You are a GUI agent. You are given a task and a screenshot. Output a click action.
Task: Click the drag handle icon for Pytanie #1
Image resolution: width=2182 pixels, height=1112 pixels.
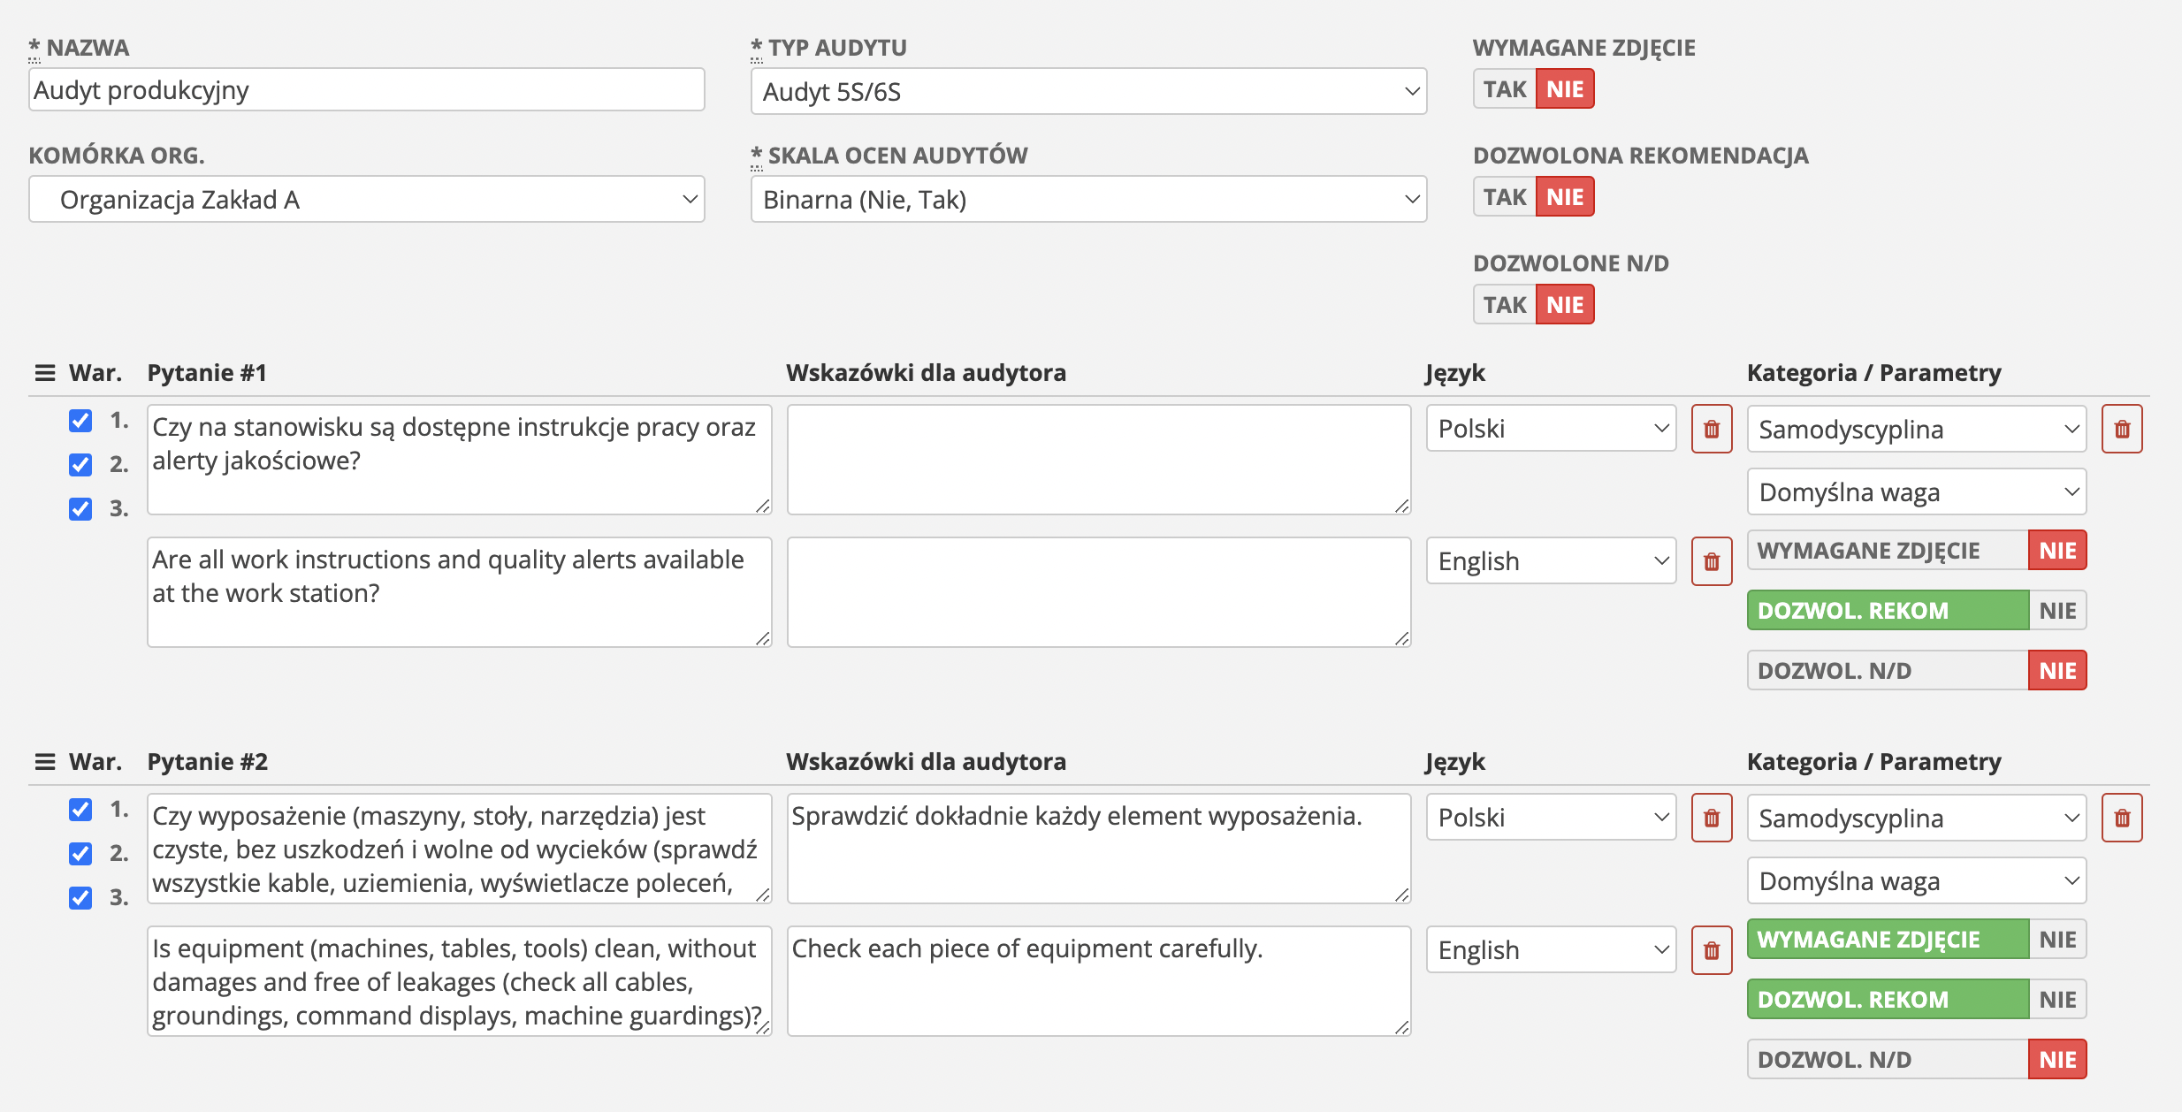point(42,373)
